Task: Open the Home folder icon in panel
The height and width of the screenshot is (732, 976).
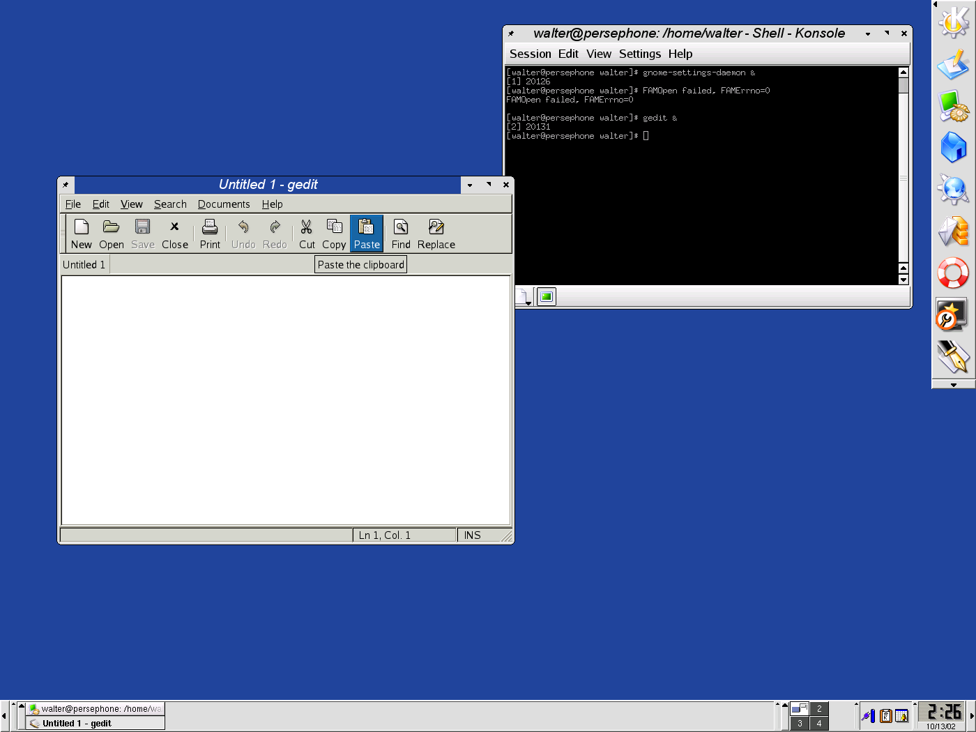Action: 953,147
